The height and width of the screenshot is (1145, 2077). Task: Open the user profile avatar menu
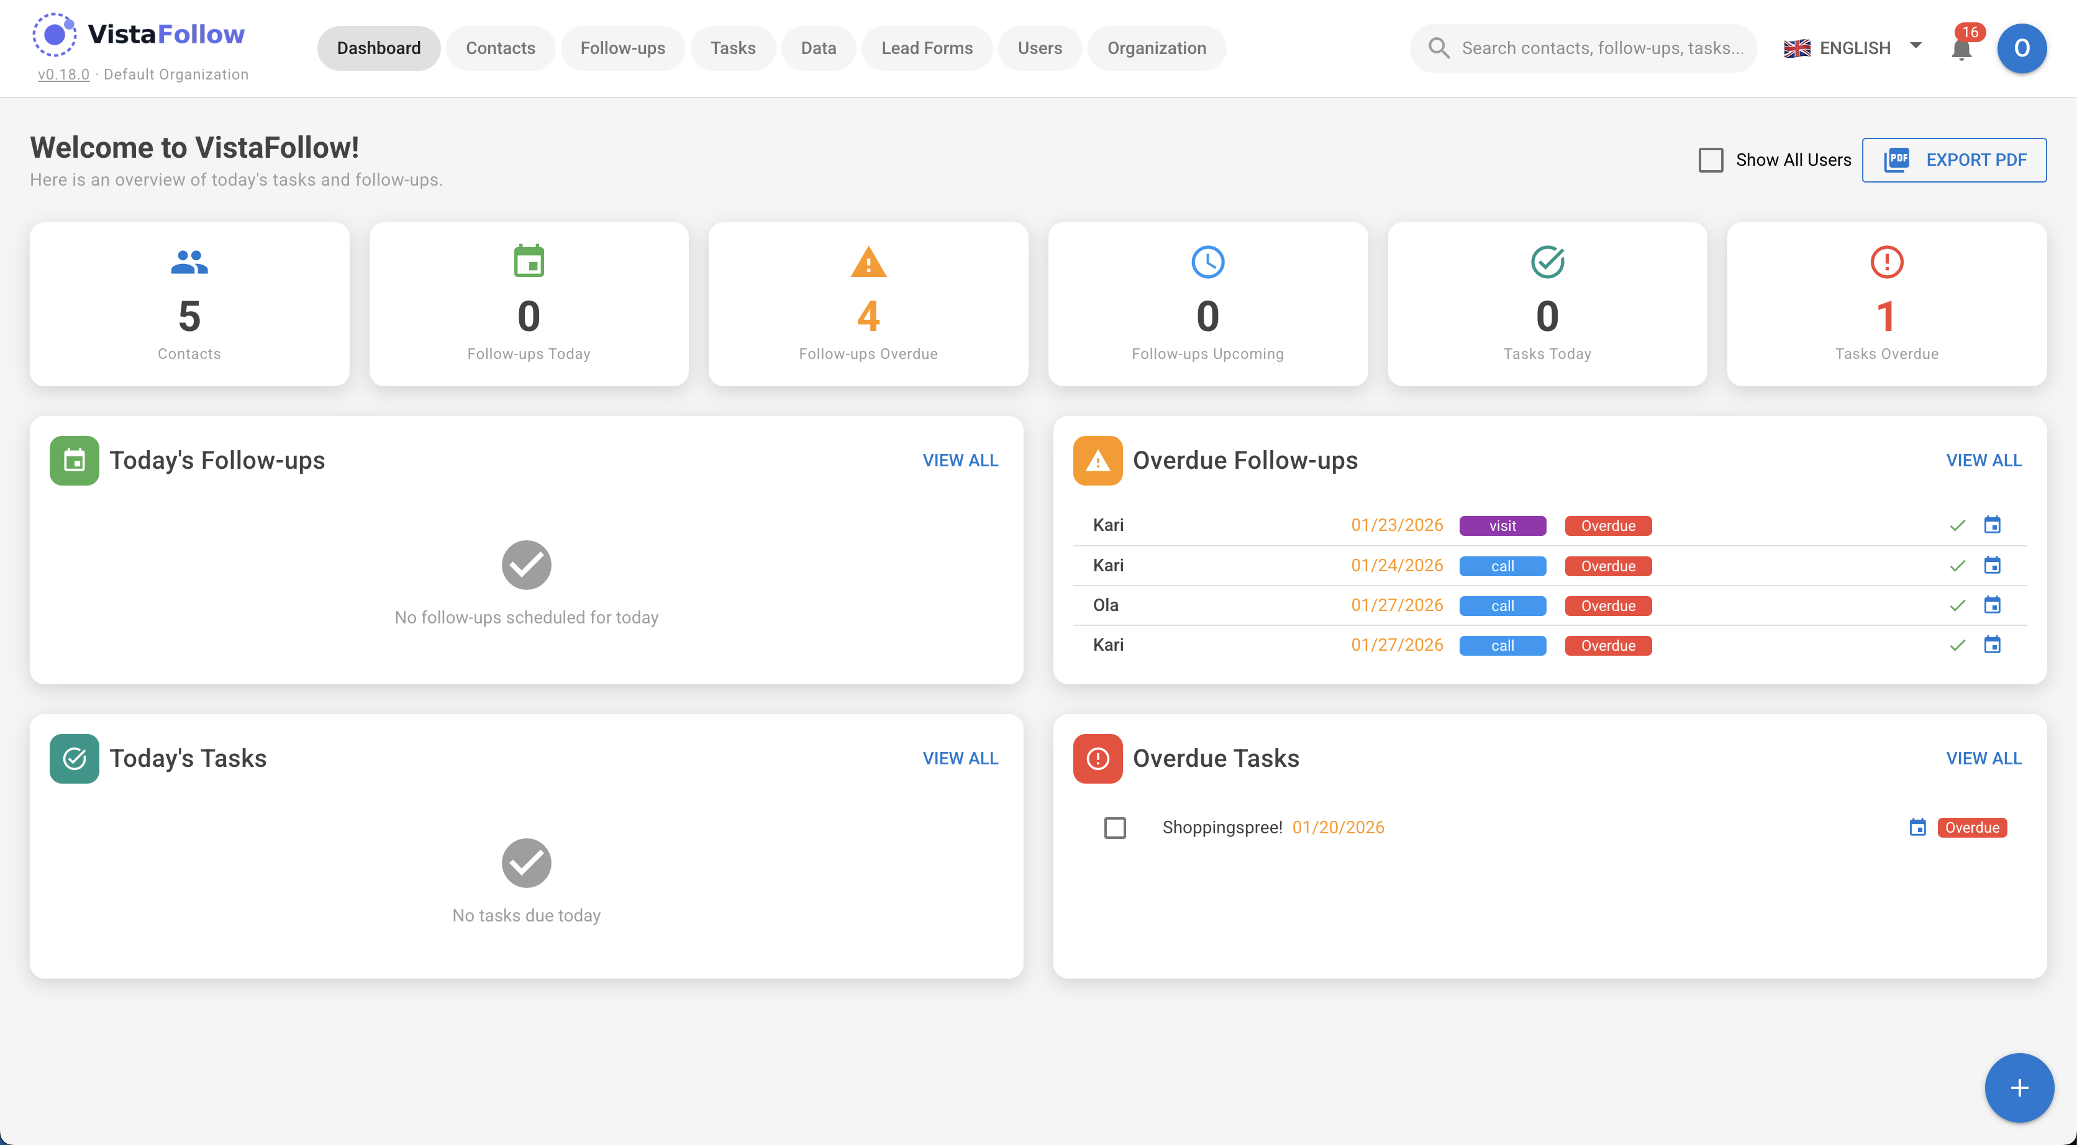pos(2021,48)
